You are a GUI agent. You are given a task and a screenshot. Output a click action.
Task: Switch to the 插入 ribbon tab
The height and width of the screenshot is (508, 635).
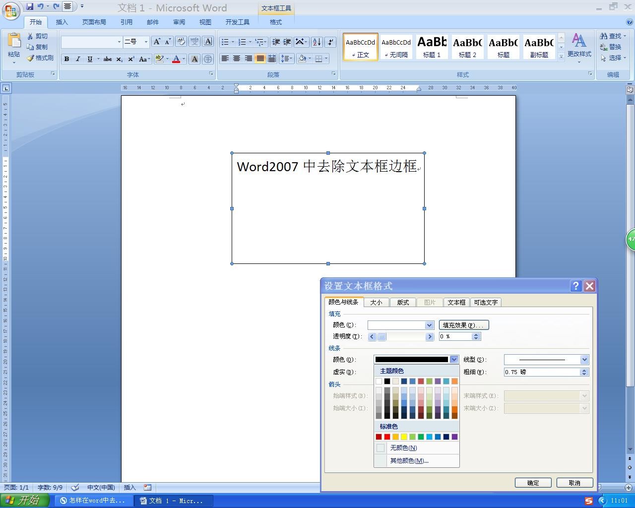click(x=62, y=22)
